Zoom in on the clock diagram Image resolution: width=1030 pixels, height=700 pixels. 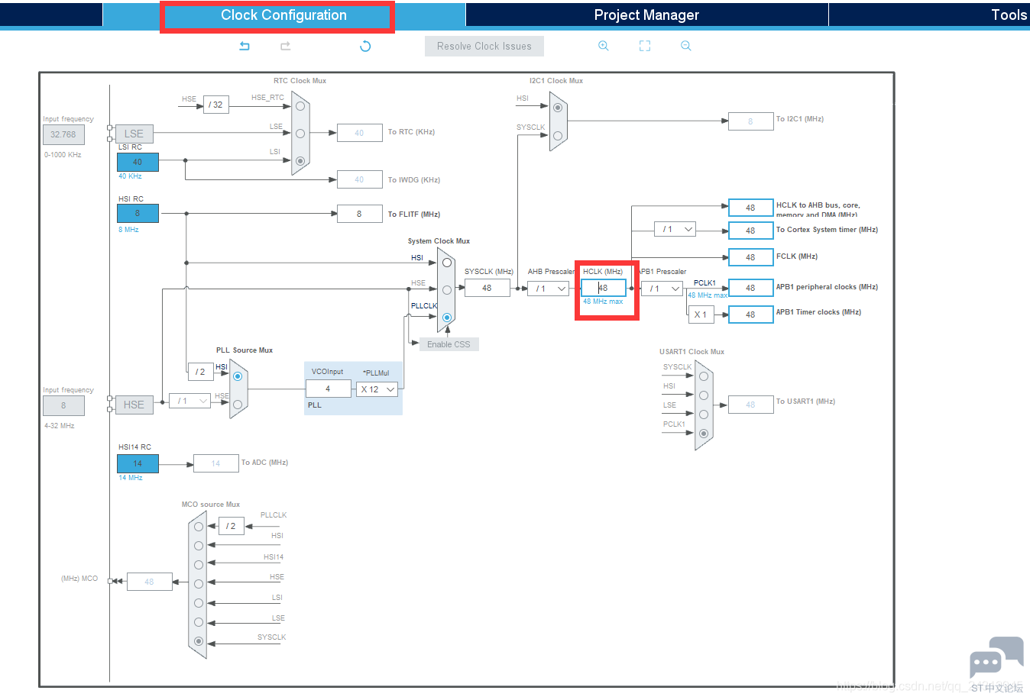tap(604, 46)
